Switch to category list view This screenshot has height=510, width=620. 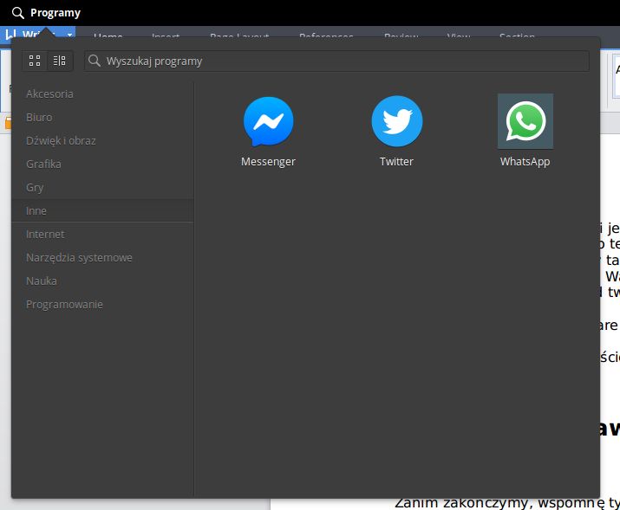(60, 61)
